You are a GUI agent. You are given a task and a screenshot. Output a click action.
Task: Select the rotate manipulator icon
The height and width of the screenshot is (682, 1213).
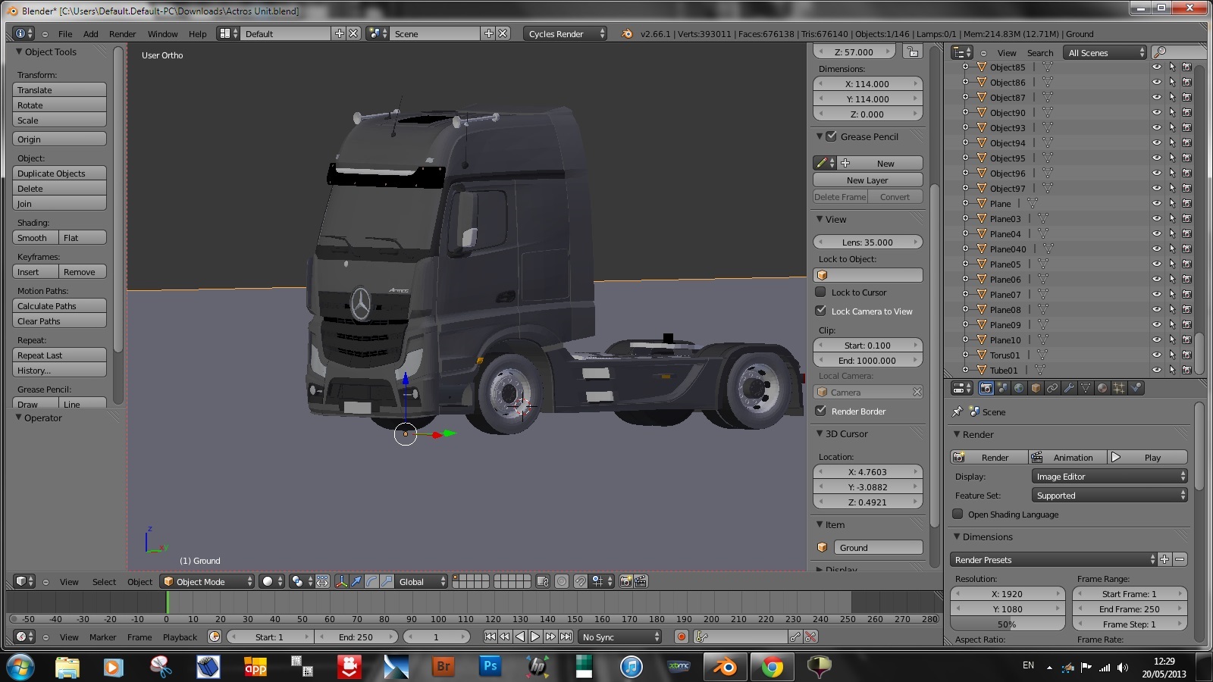tap(371, 581)
